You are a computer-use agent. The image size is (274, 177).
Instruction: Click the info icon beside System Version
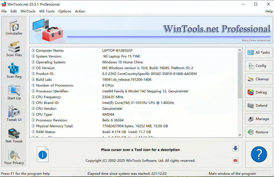pyautogui.click(x=33, y=56)
